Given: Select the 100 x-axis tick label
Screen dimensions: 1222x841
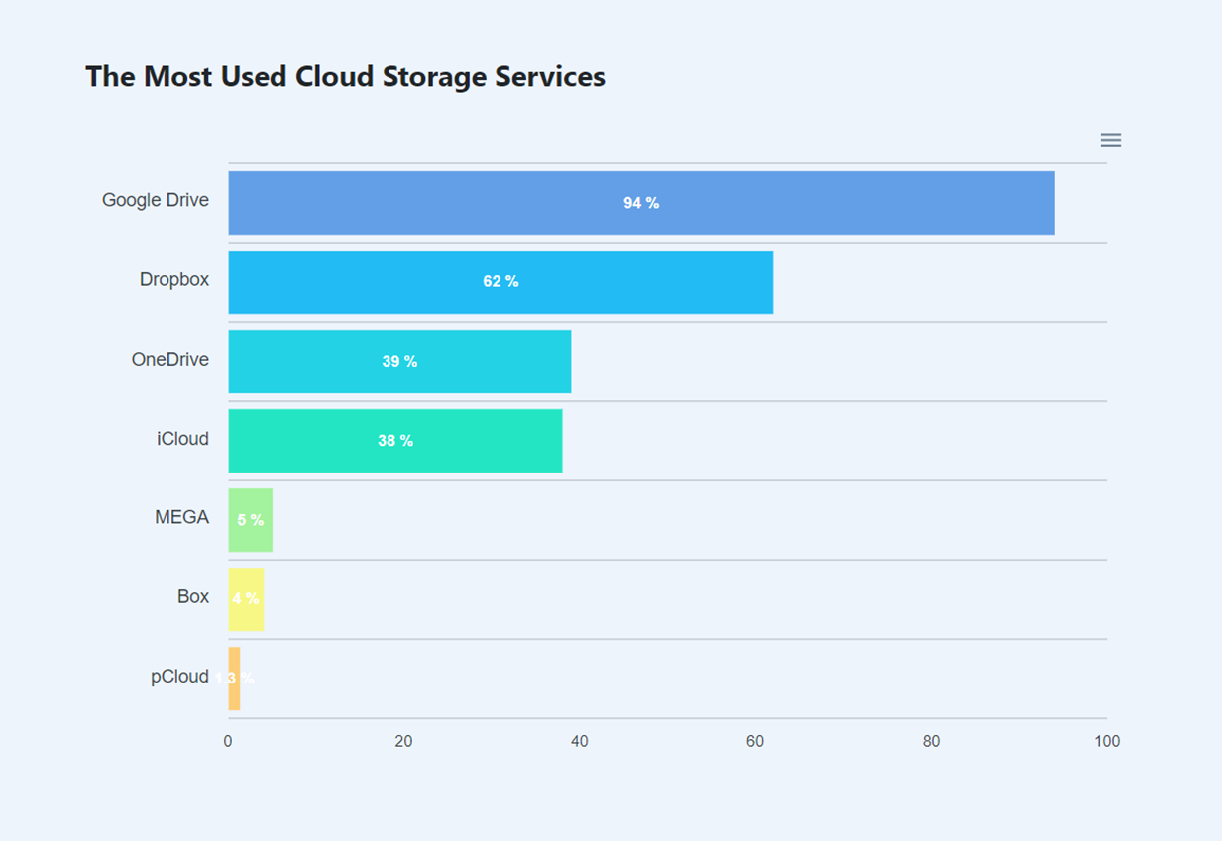Looking at the screenshot, I should (1107, 742).
